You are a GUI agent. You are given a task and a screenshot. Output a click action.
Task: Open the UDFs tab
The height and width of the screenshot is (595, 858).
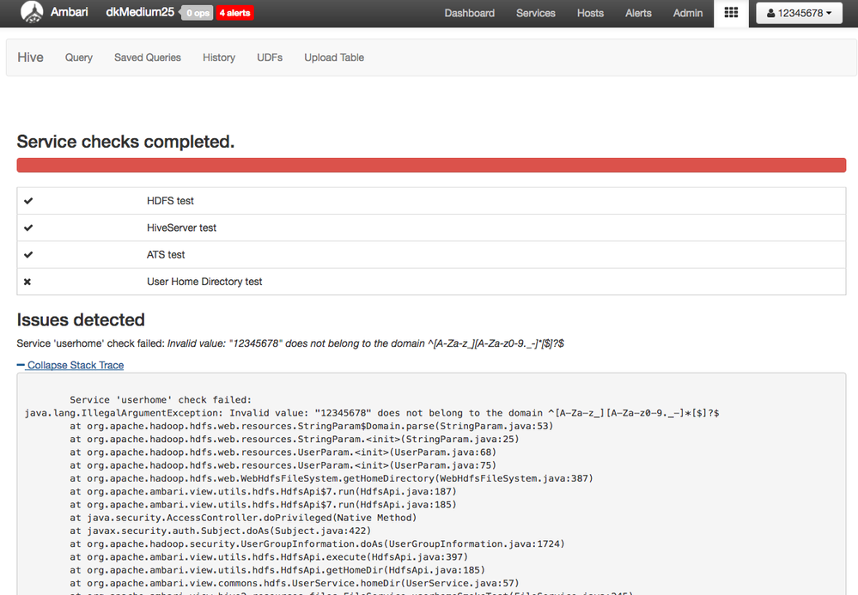tap(270, 58)
